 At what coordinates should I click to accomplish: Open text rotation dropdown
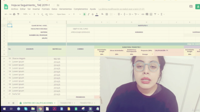pos(137,14)
